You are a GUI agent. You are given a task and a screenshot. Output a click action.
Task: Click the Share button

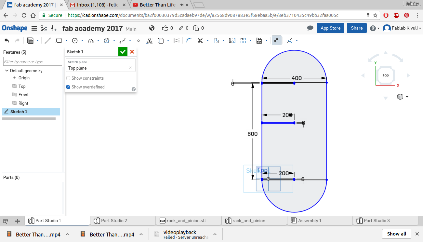357,28
